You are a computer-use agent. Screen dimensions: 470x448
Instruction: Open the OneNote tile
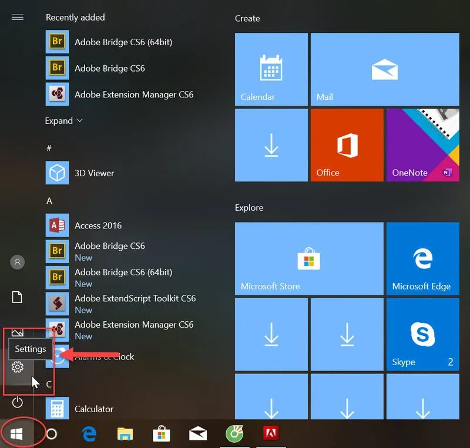coord(422,144)
